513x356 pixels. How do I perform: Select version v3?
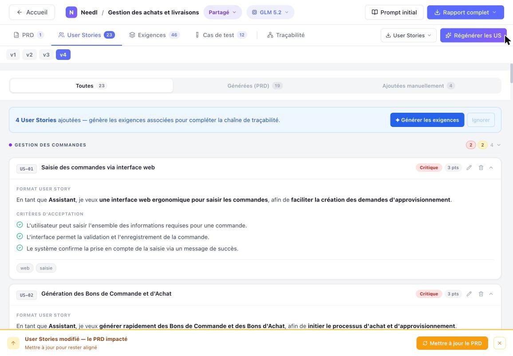point(46,55)
